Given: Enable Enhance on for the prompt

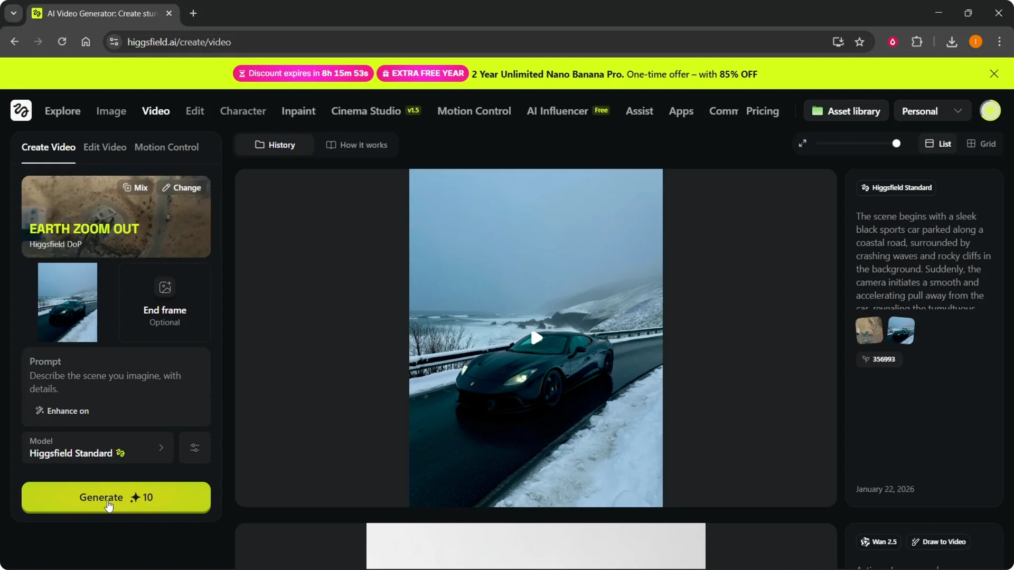Looking at the screenshot, I should [62, 411].
